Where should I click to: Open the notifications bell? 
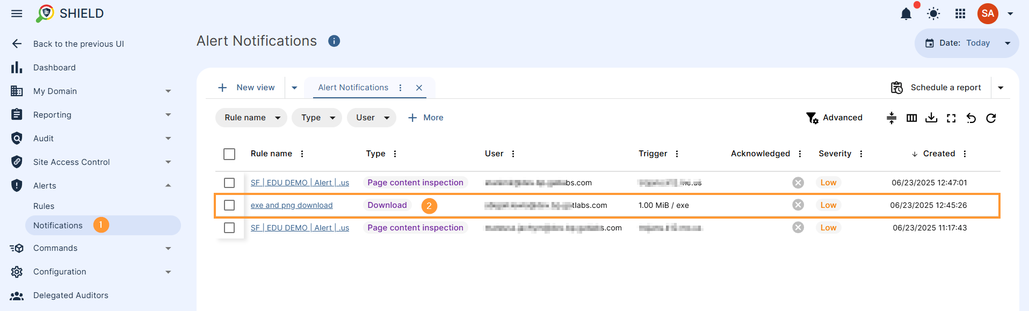click(x=906, y=13)
